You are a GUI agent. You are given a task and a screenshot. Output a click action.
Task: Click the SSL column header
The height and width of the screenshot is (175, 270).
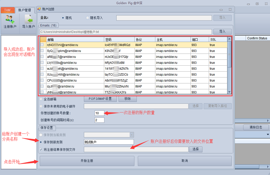[218, 40]
